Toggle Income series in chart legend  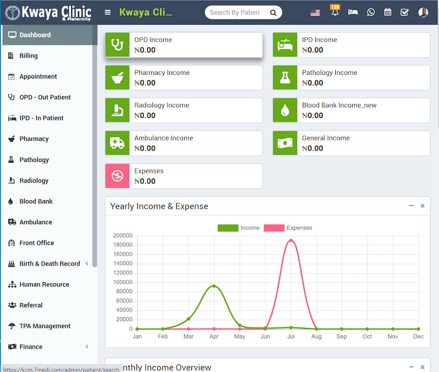(239, 228)
